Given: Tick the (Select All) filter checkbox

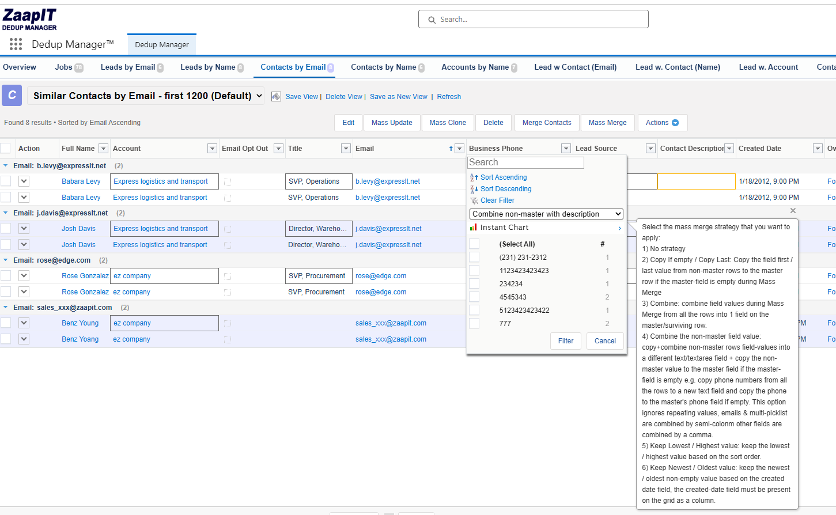Looking at the screenshot, I should pos(474,244).
